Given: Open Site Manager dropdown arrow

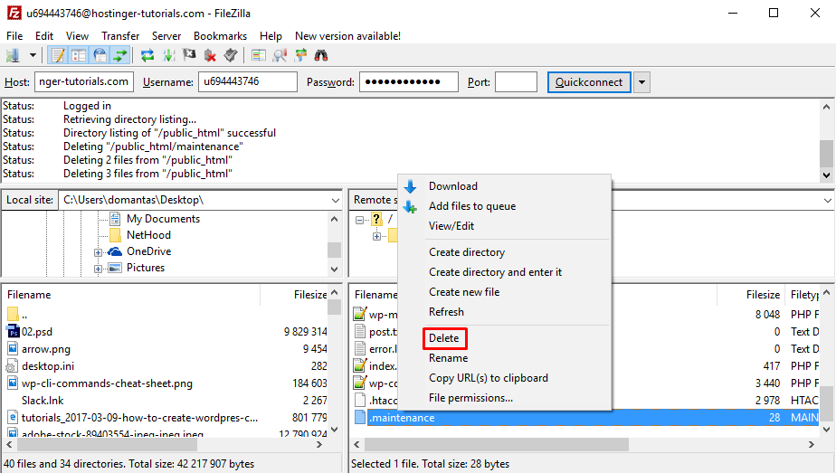Looking at the screenshot, I should (x=33, y=55).
